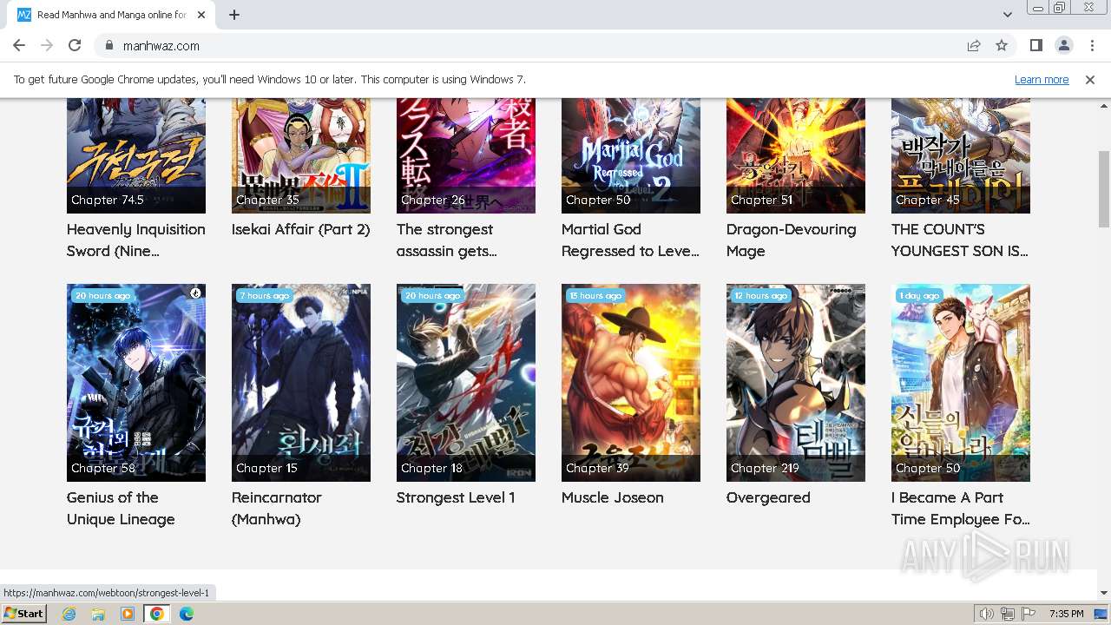1111x625 pixels.
Task: Open Reincarnator (Manhwa) title link
Action: (x=277, y=509)
